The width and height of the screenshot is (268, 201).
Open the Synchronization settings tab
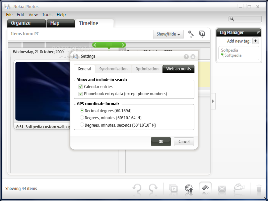coord(113,69)
